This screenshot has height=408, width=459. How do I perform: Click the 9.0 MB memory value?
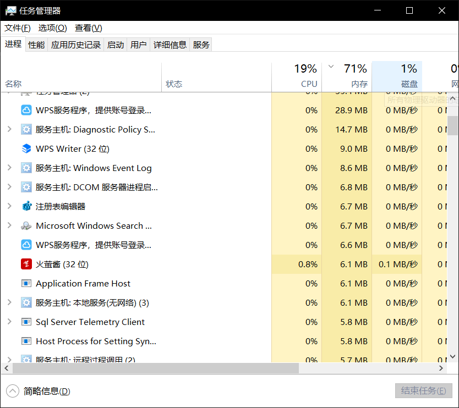[354, 149]
